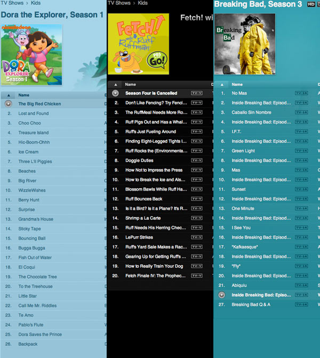This screenshot has height=358, width=320.
Task: Sort Dora episodes by Name column
Action: pos(24,95)
